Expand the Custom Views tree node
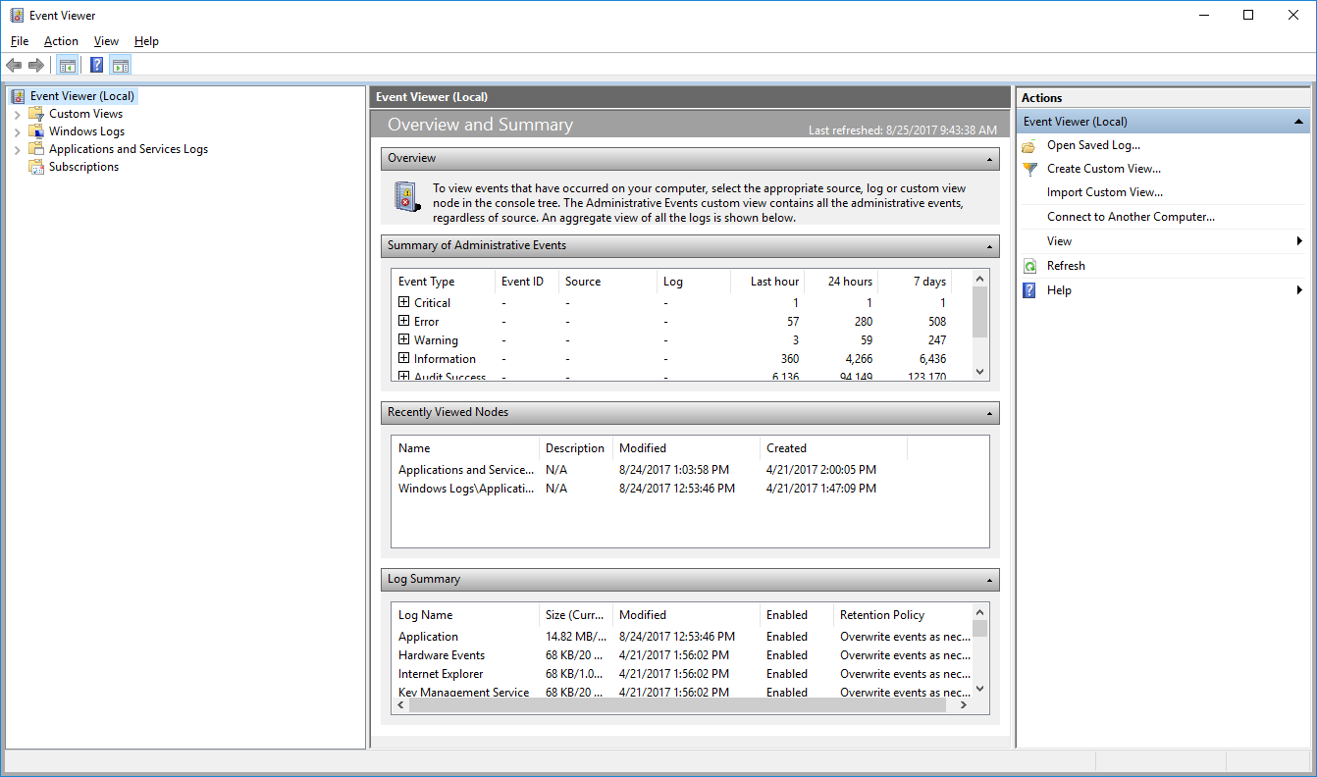 17,115
